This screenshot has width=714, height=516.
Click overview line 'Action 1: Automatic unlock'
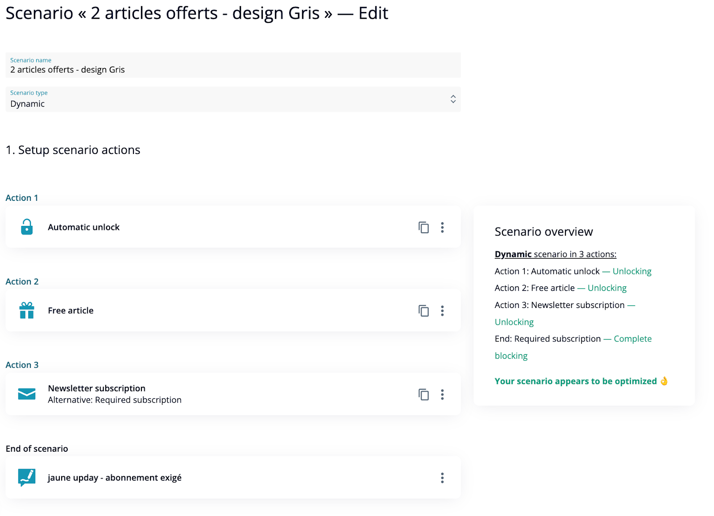coord(547,271)
